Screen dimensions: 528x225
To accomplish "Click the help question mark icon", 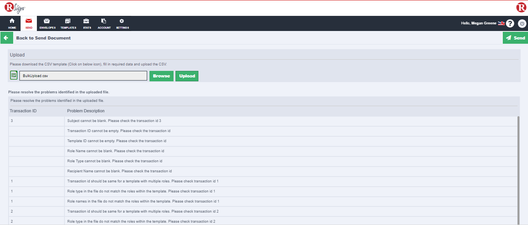I will pos(510,24).
